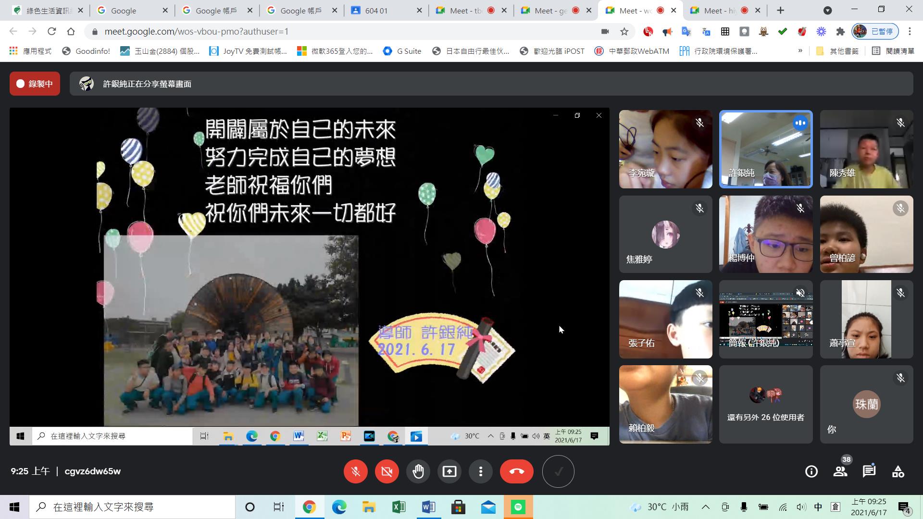The image size is (923, 519).
Task: Switch the 中 input method indicator
Action: click(x=818, y=507)
